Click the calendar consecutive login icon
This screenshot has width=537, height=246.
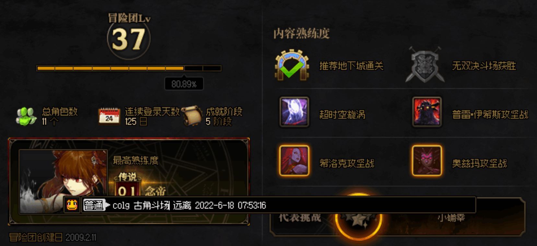(109, 116)
